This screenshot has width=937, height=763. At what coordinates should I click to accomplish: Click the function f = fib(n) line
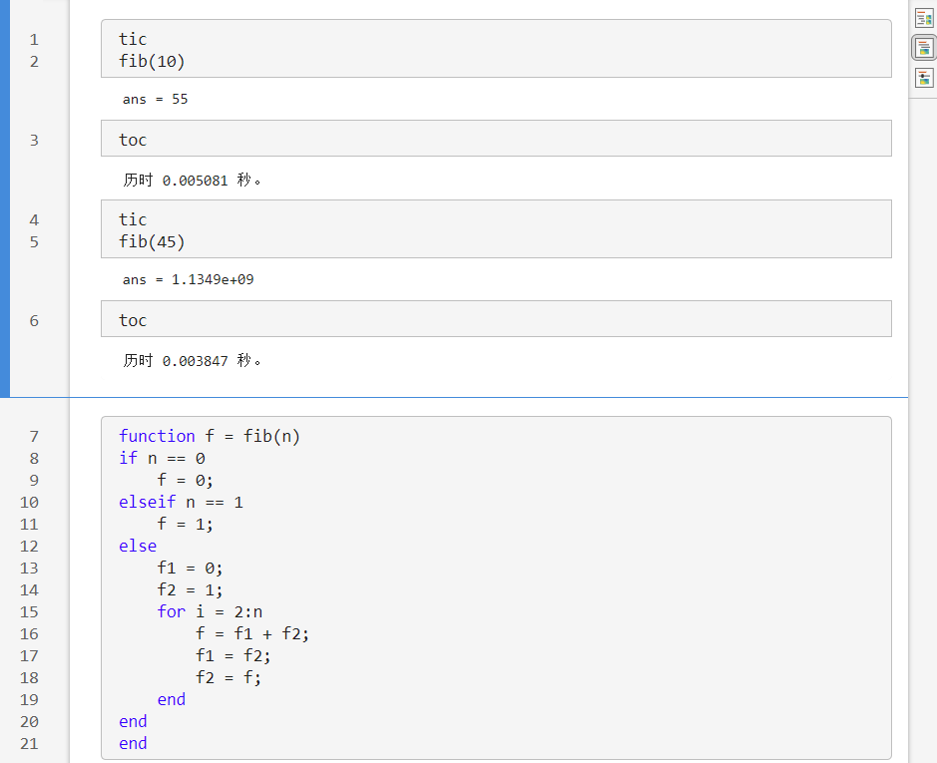click(210, 436)
